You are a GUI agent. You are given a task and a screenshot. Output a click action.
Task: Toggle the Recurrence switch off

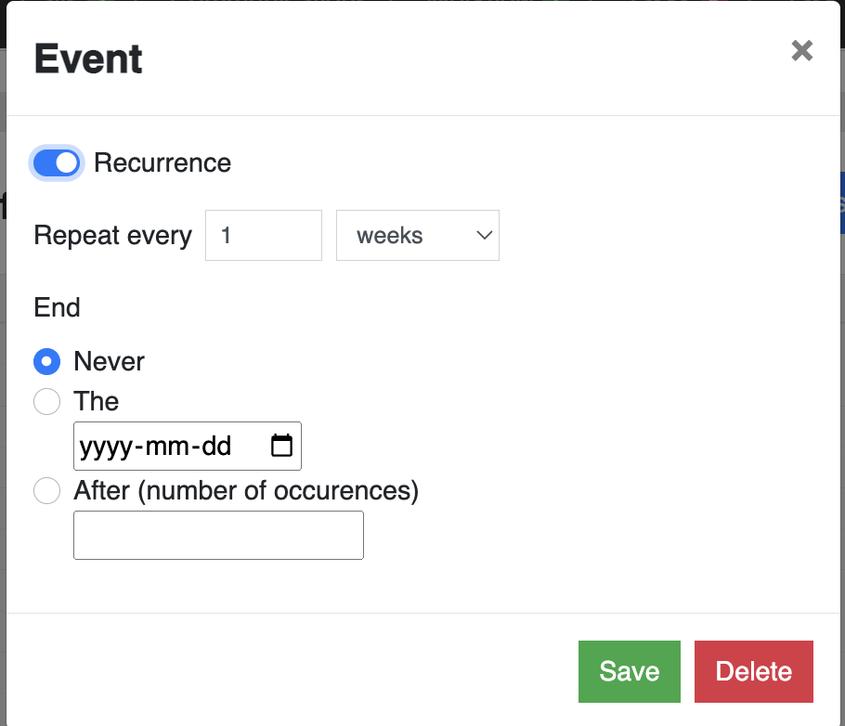pos(57,162)
